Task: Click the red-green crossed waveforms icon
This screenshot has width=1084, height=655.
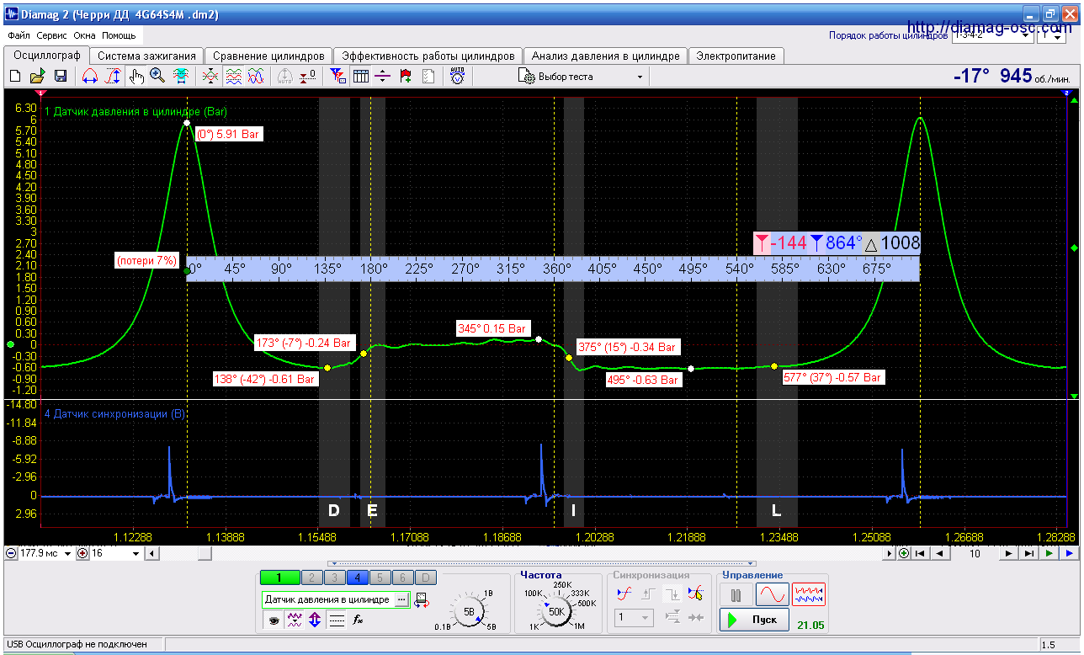Action: click(210, 77)
